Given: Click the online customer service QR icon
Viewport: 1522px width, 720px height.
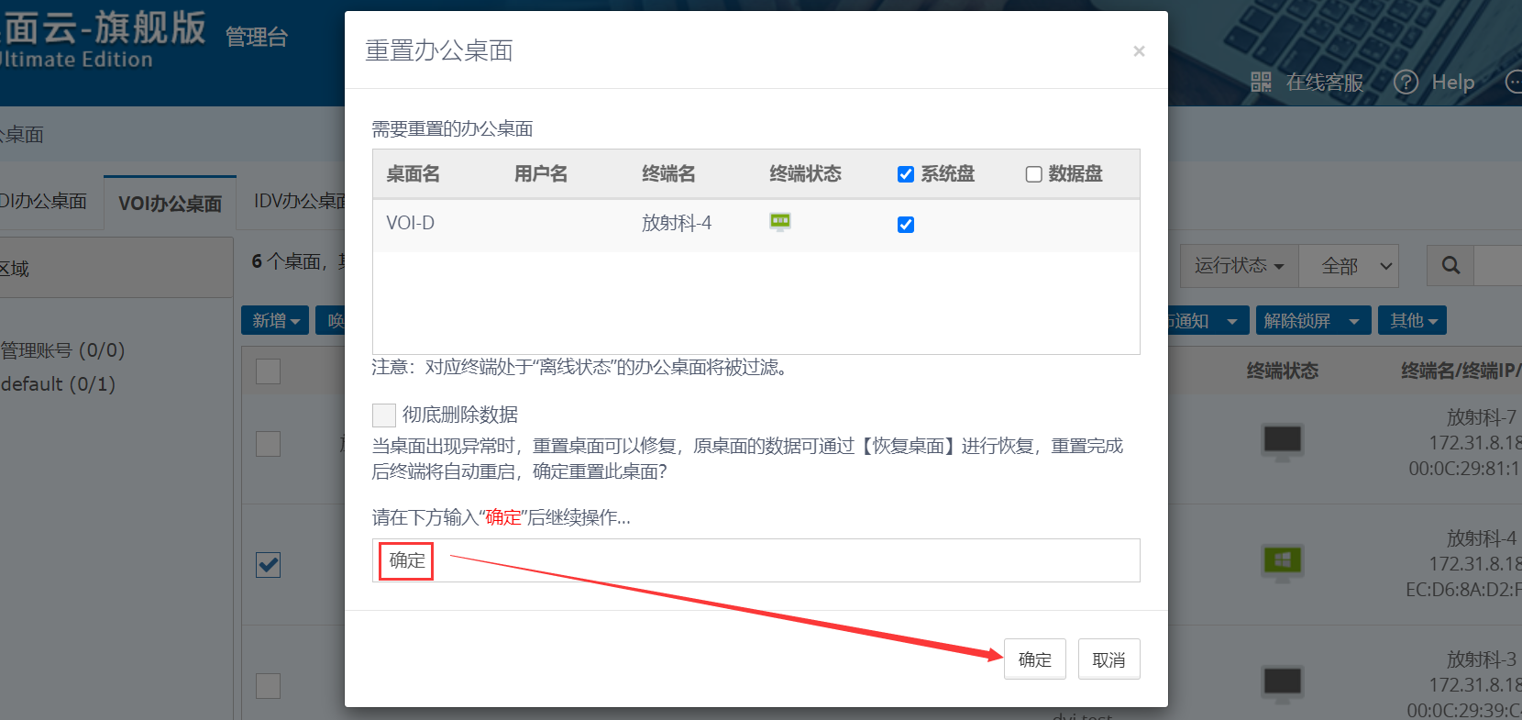Looking at the screenshot, I should tap(1261, 83).
